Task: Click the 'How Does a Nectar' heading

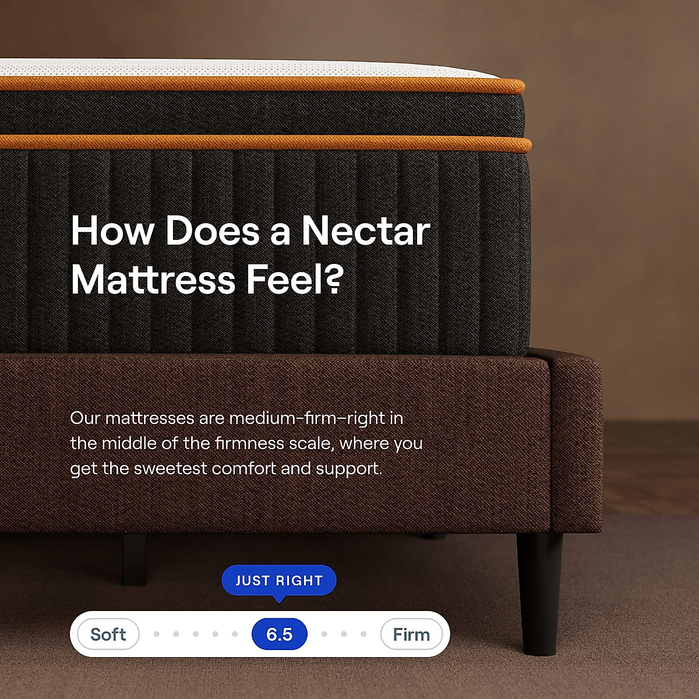Action: [250, 231]
